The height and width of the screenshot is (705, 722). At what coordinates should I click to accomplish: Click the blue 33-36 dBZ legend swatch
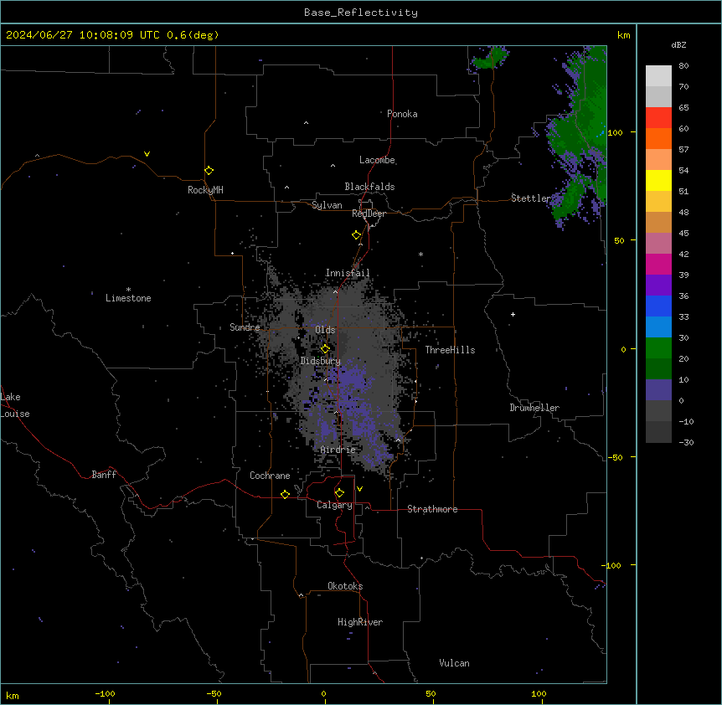[658, 306]
